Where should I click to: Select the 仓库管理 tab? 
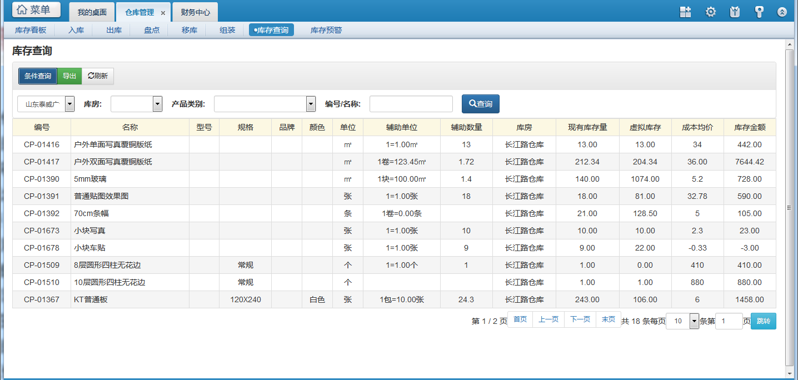coord(139,12)
